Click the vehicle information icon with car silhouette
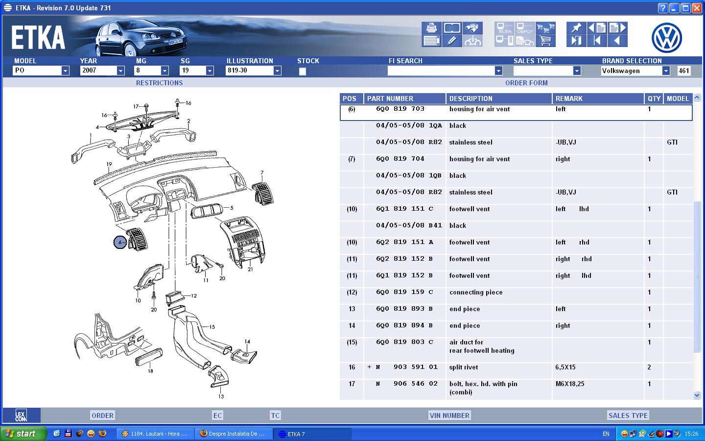The width and height of the screenshot is (705, 441). pos(472,41)
